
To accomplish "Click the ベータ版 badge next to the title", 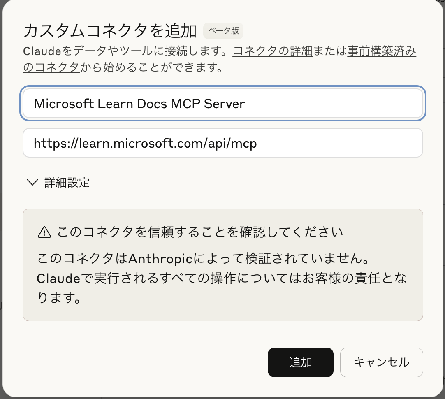I will click(223, 31).
